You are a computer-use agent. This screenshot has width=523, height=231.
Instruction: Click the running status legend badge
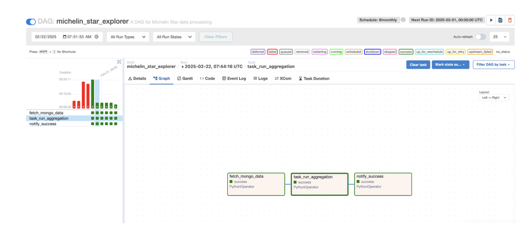click(336, 52)
